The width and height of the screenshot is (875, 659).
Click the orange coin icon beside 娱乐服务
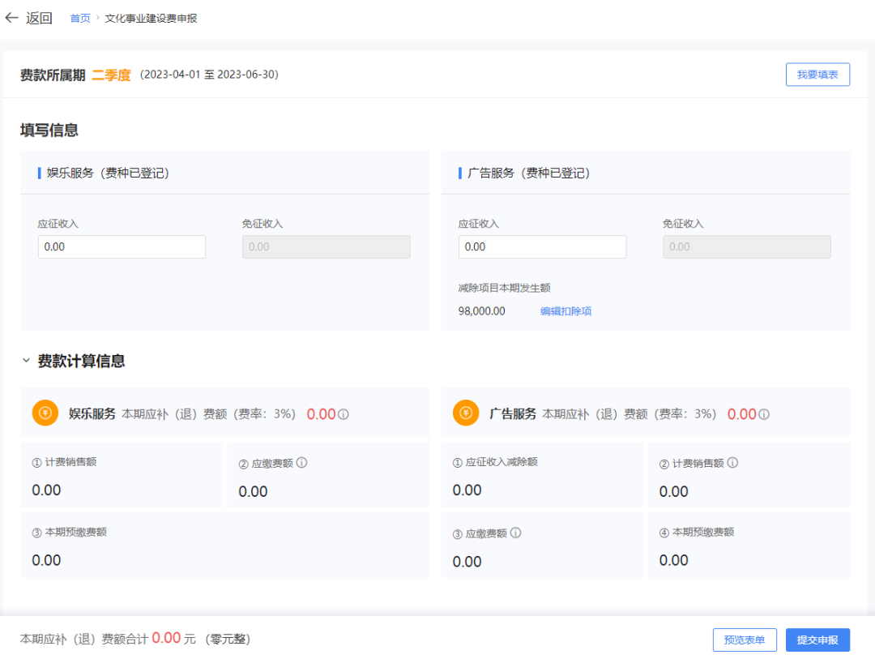[45, 413]
